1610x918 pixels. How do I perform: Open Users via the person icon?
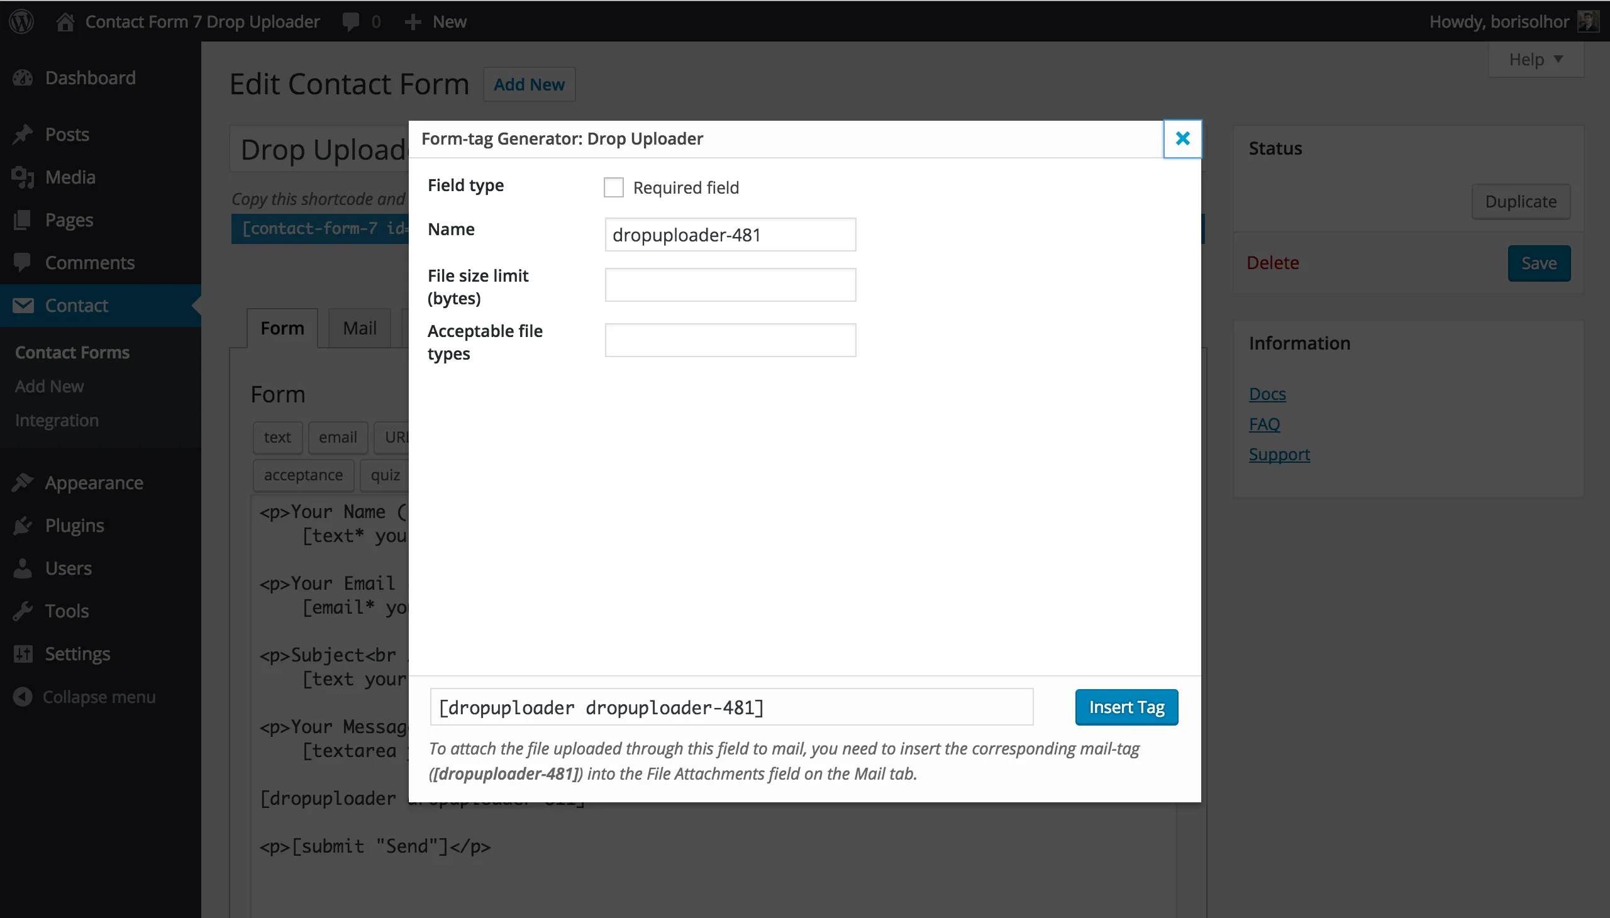click(x=24, y=567)
